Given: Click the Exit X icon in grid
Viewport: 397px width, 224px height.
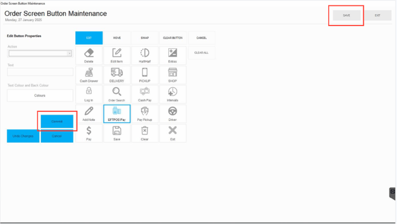Looking at the screenshot, I should point(172,133).
